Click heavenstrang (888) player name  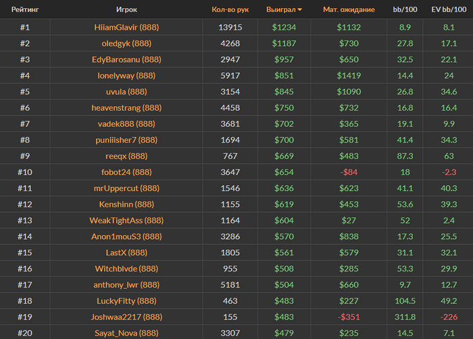click(x=126, y=108)
